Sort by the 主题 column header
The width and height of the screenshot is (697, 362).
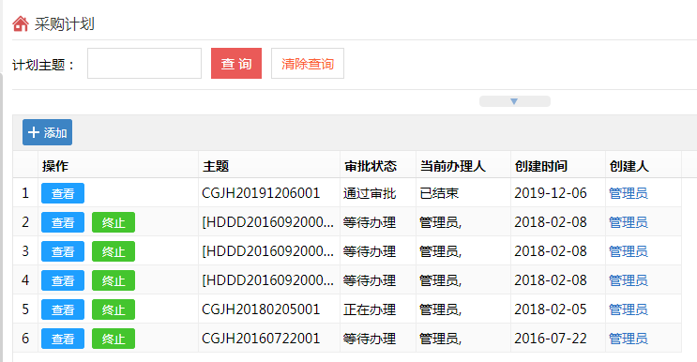(269, 166)
